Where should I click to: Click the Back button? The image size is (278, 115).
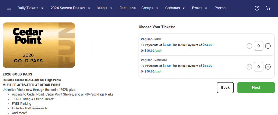[x=225, y=87]
